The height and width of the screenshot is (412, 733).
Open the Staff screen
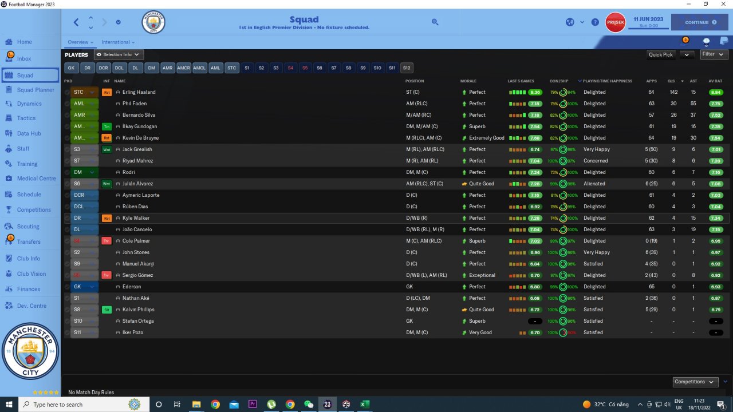pyautogui.click(x=23, y=149)
